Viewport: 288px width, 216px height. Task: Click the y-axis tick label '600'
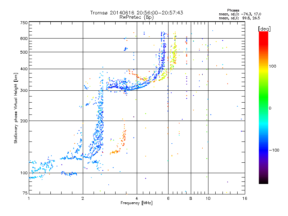pos(24,39)
